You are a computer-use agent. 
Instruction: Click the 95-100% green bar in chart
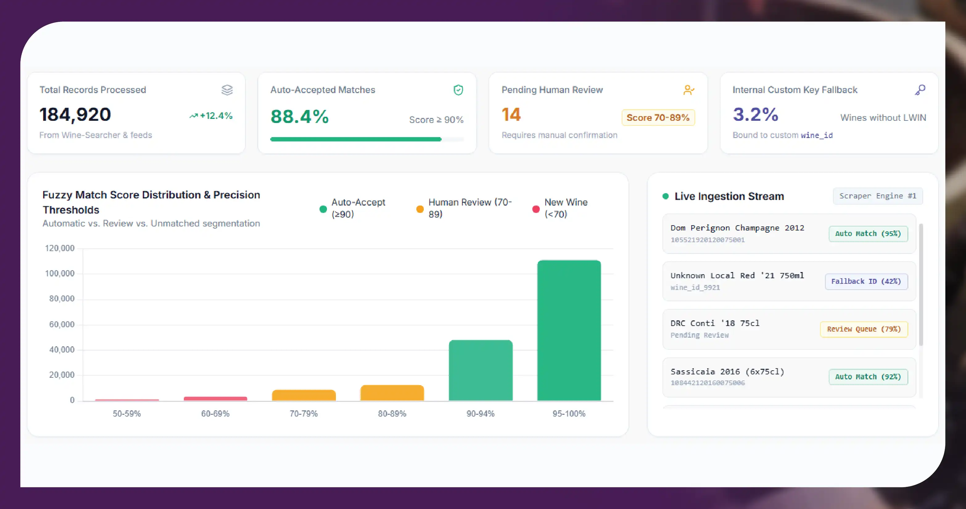569,330
